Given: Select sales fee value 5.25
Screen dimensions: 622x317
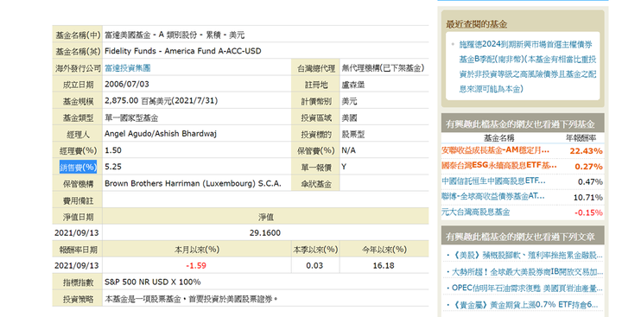Looking at the screenshot, I should coord(113,167).
